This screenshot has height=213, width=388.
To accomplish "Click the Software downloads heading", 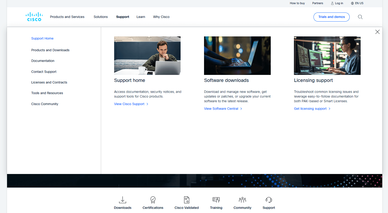I will (226, 80).
